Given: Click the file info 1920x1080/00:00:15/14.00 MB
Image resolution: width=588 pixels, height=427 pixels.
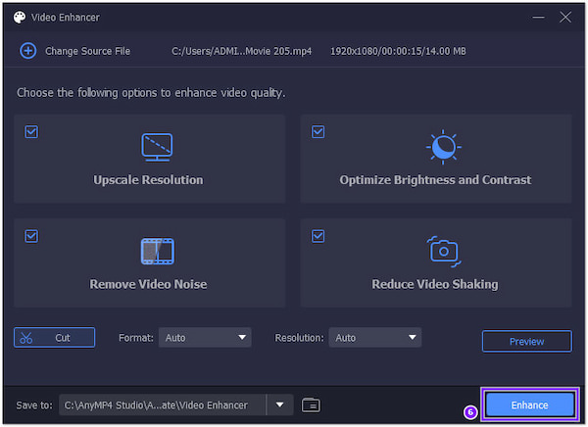Looking at the screenshot, I should click(x=398, y=51).
